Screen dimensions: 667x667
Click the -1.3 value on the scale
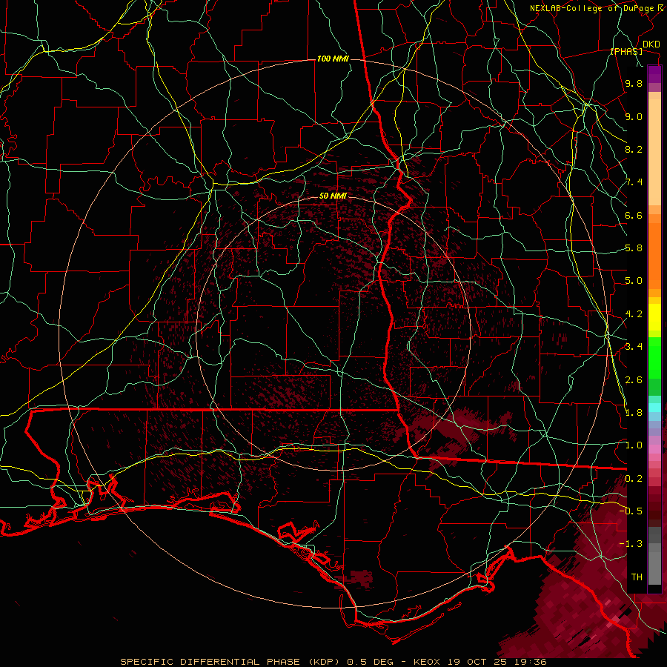tap(631, 544)
